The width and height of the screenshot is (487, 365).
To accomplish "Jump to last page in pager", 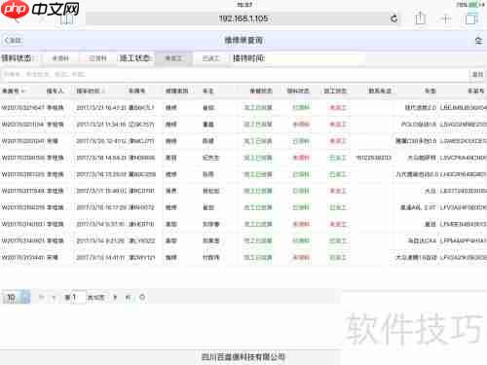I will tap(129, 297).
